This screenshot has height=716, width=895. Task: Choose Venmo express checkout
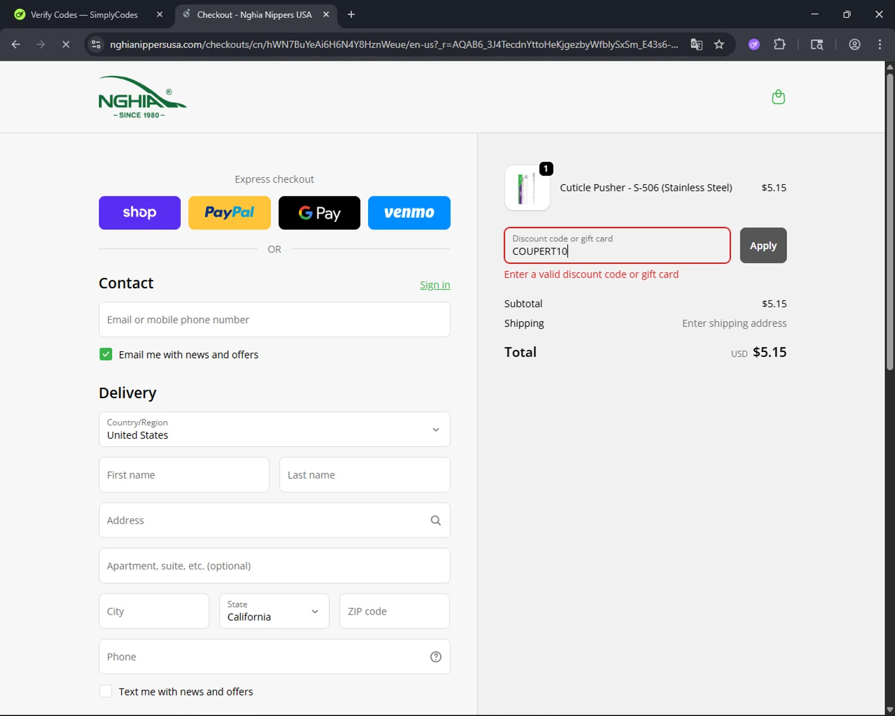tap(409, 212)
